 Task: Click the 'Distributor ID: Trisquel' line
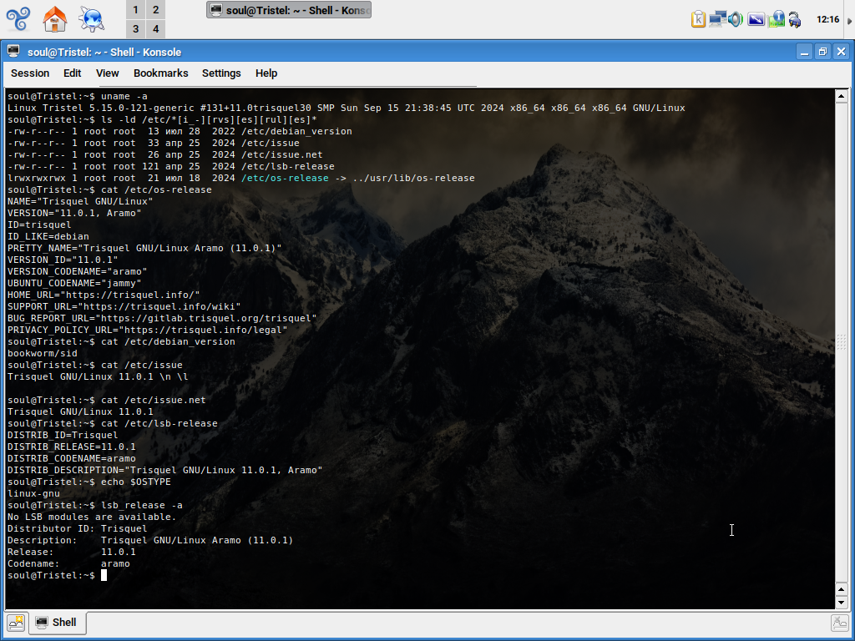(x=78, y=528)
